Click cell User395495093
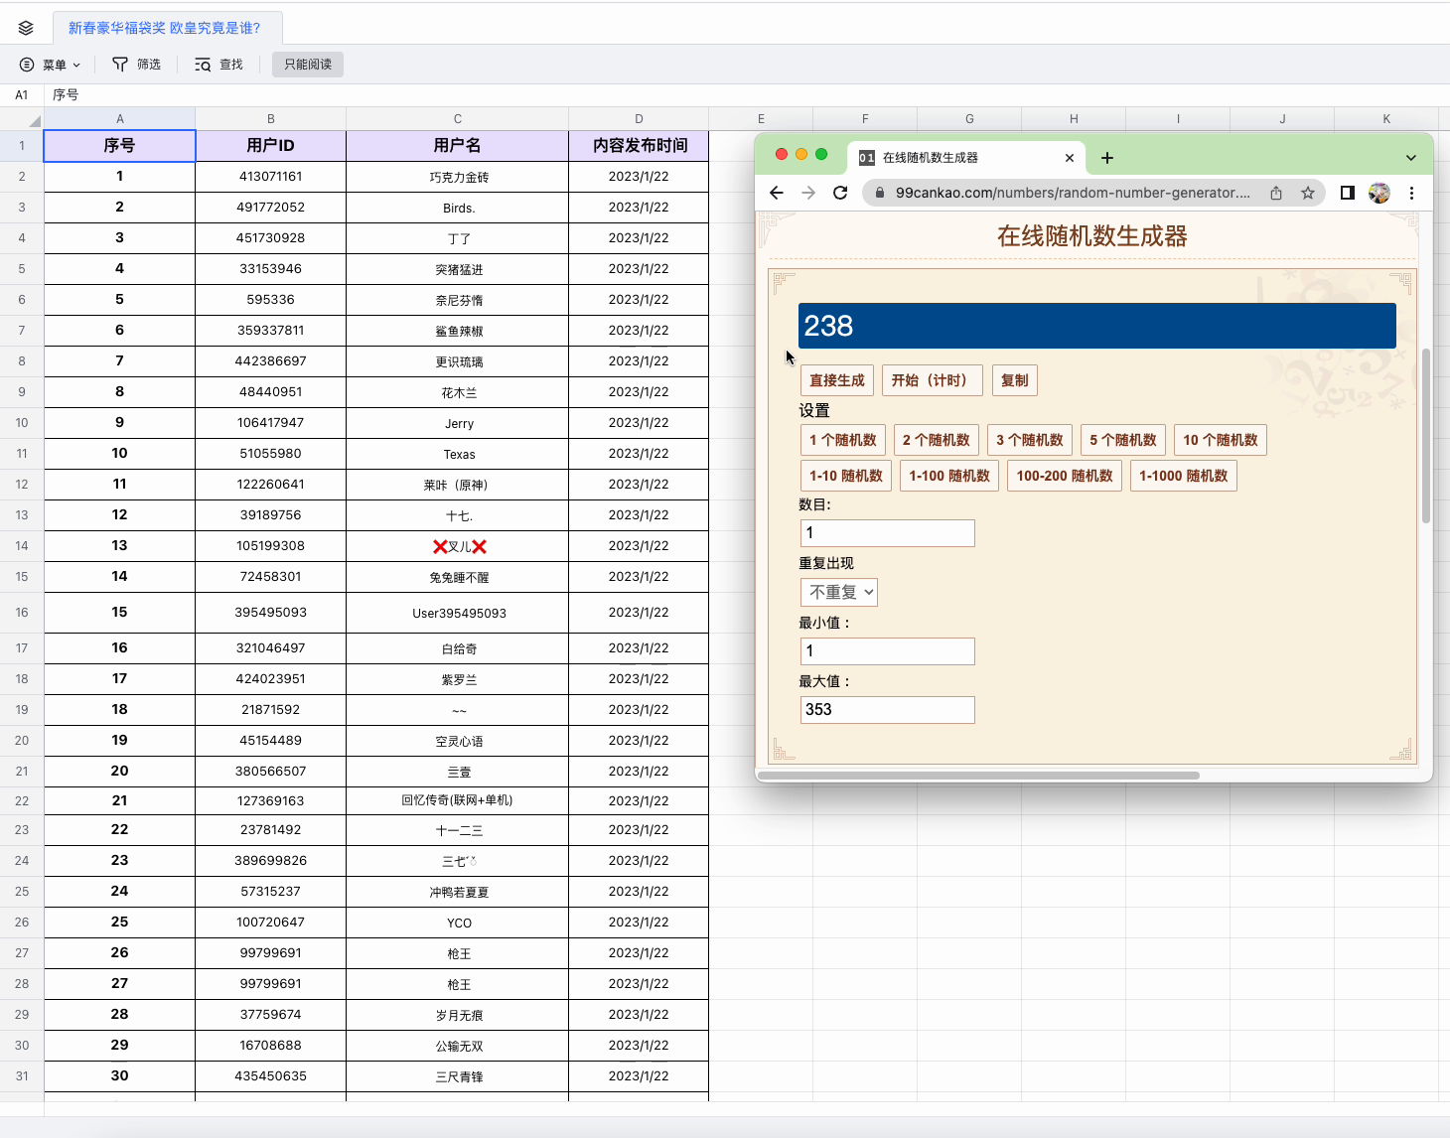1450x1138 pixels. [458, 613]
